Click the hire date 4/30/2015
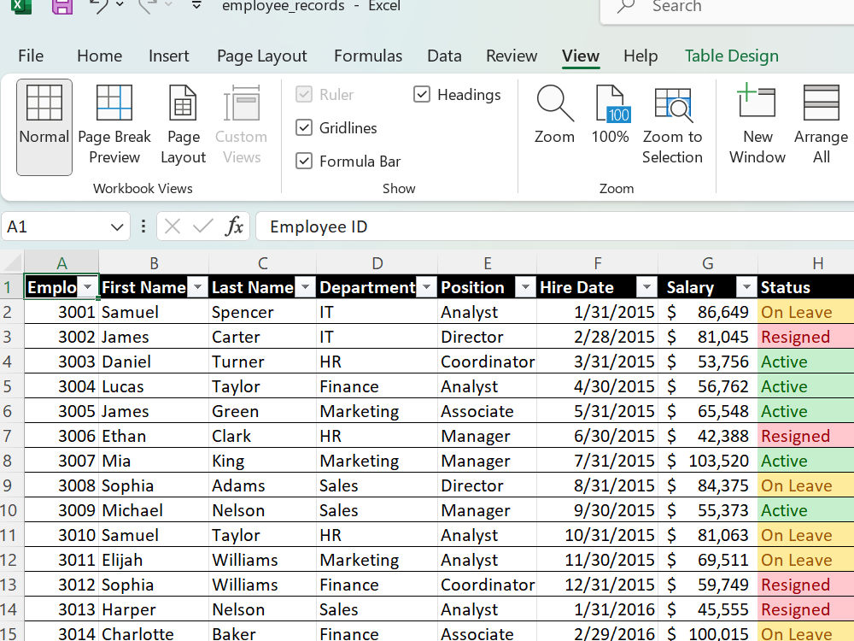Screen dimensions: 854x641 click(x=598, y=386)
